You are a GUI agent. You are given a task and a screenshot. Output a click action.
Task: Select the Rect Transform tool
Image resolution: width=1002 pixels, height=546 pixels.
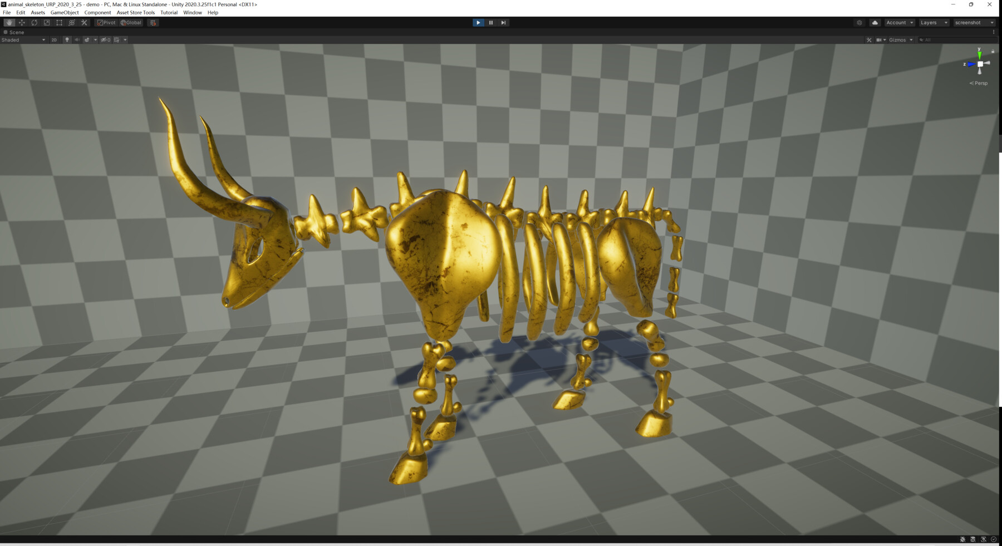coord(58,22)
